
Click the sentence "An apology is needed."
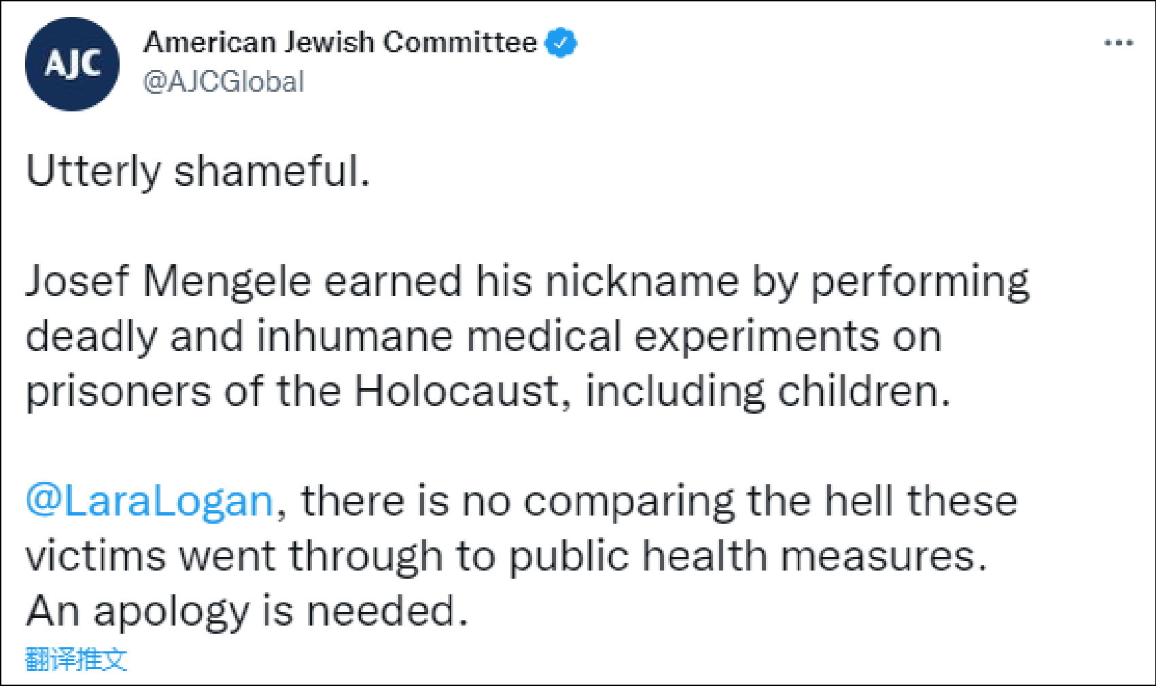coord(247,611)
